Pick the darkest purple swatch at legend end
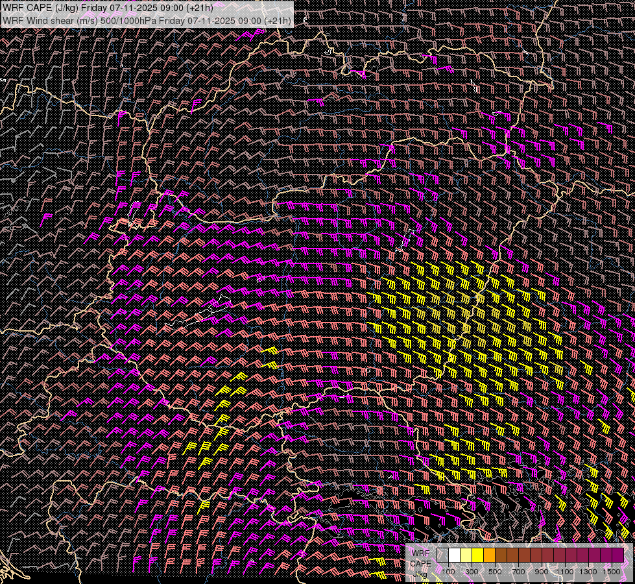635x584 pixels. tap(617, 555)
